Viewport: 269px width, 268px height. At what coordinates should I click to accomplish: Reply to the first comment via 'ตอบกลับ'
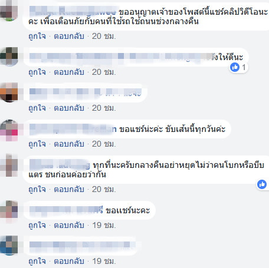(x=69, y=37)
